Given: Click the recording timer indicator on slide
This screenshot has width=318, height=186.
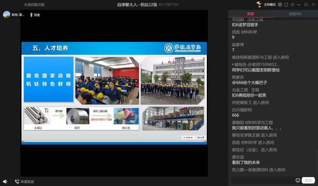Looking at the screenshot, I should [188, 137].
